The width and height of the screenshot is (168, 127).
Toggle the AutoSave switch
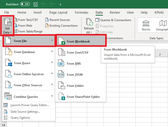coord(25,4)
